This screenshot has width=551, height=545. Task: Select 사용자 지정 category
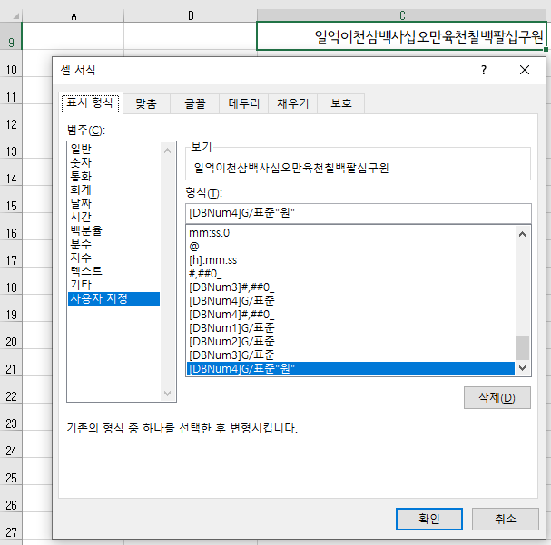point(113,298)
